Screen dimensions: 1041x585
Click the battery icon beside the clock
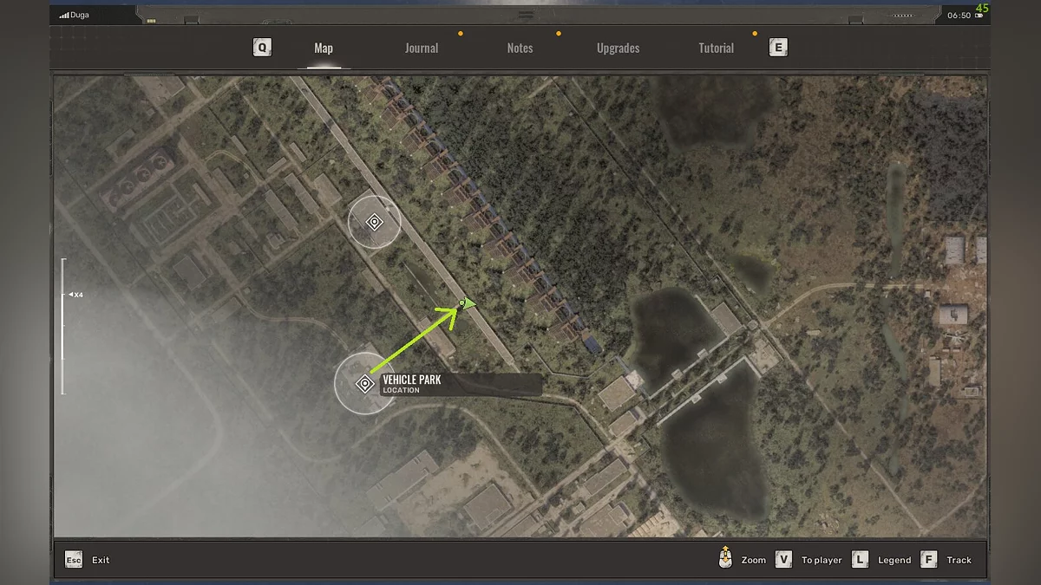981,16
